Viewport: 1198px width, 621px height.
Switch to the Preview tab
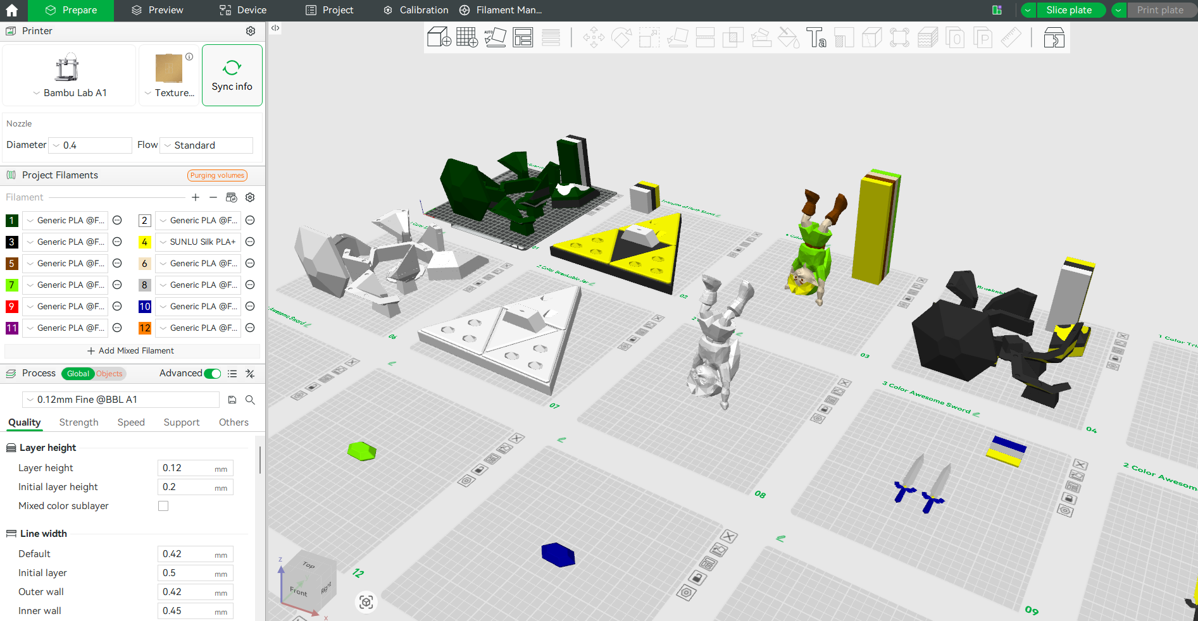pyautogui.click(x=158, y=10)
